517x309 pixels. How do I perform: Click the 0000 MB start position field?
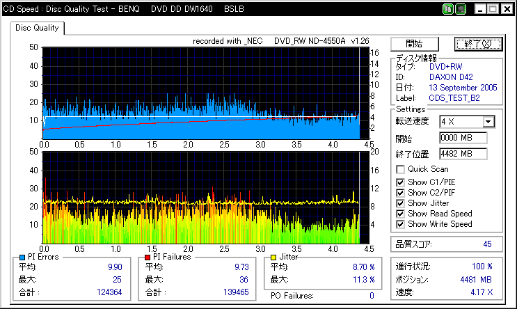click(463, 138)
